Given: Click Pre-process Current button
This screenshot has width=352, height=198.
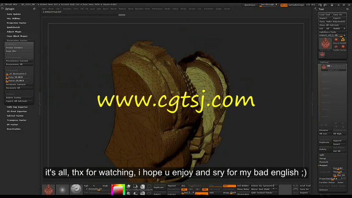Looking at the screenshot, I should 19,61.
